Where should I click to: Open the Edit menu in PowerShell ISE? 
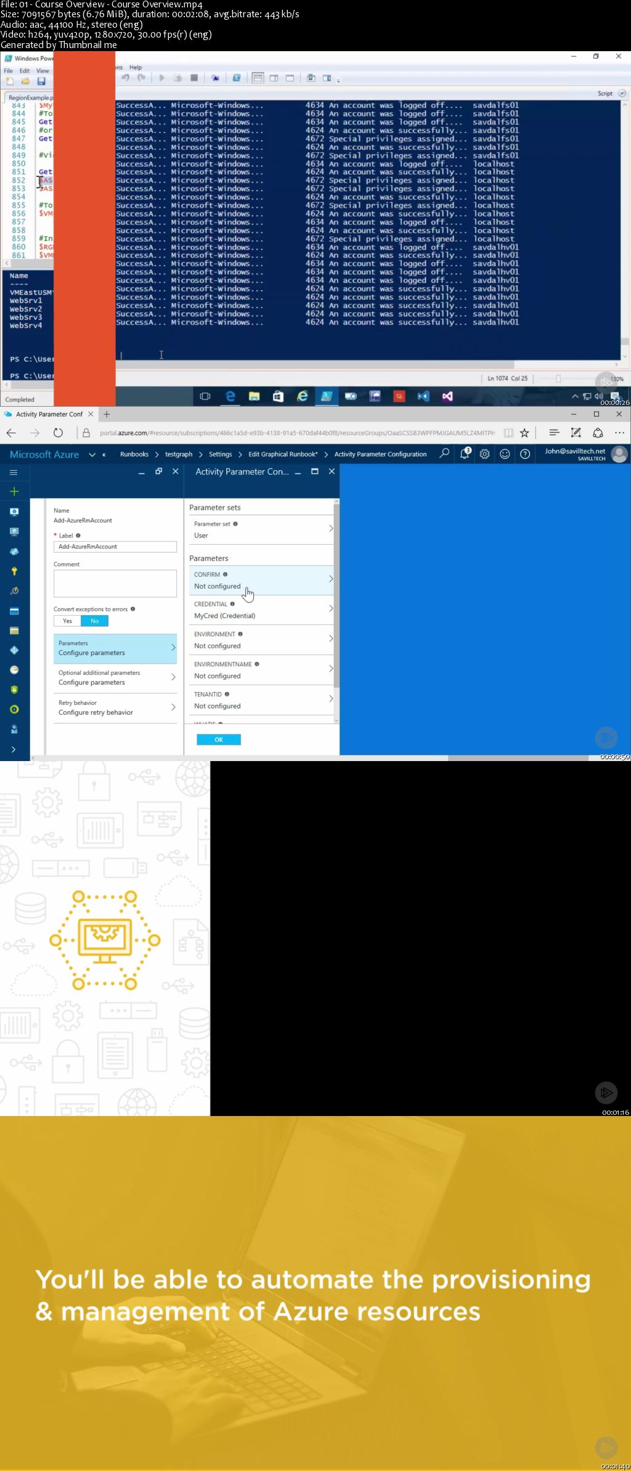pyautogui.click(x=25, y=70)
